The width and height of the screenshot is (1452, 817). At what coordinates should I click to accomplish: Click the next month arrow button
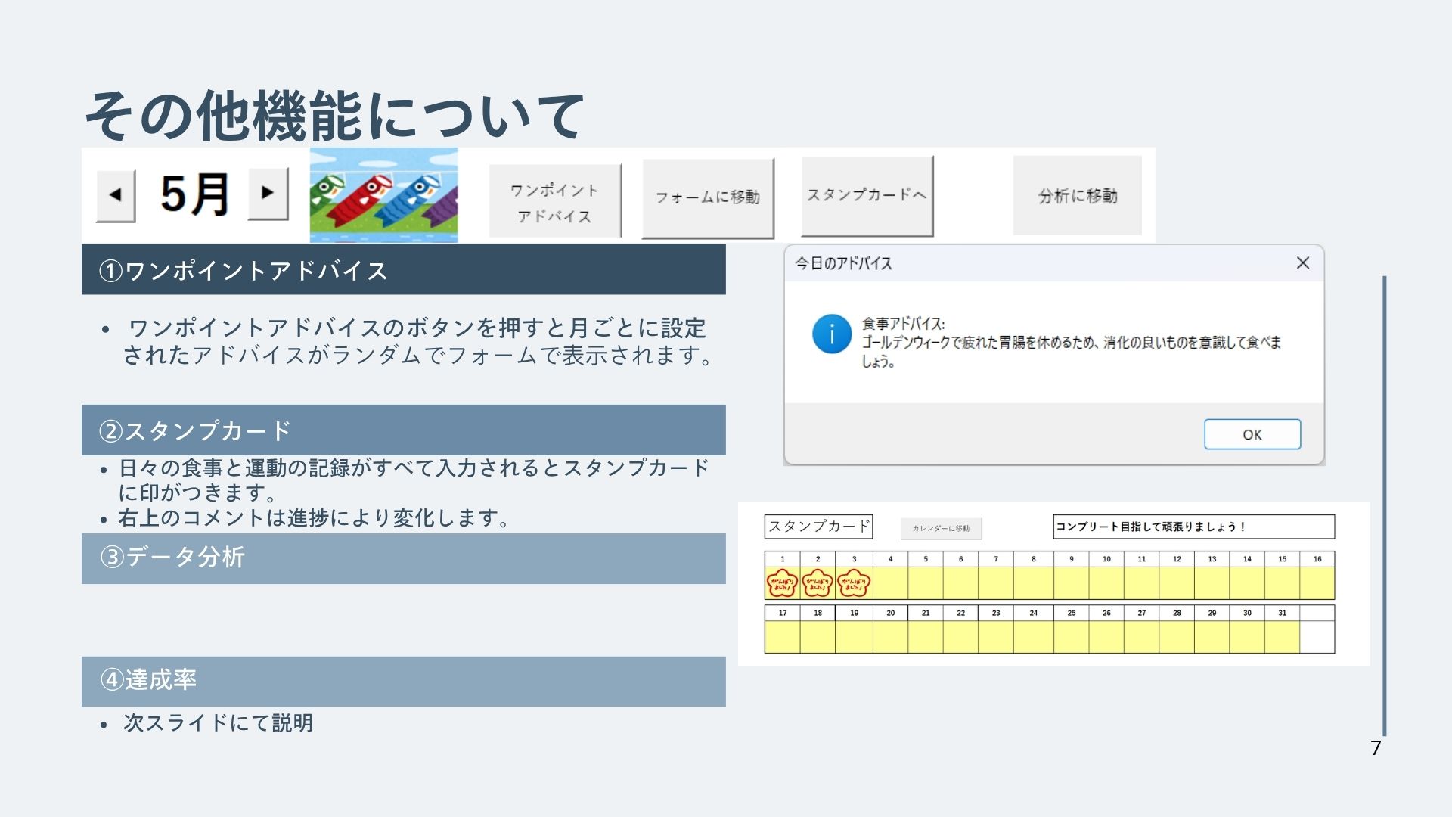(x=268, y=193)
